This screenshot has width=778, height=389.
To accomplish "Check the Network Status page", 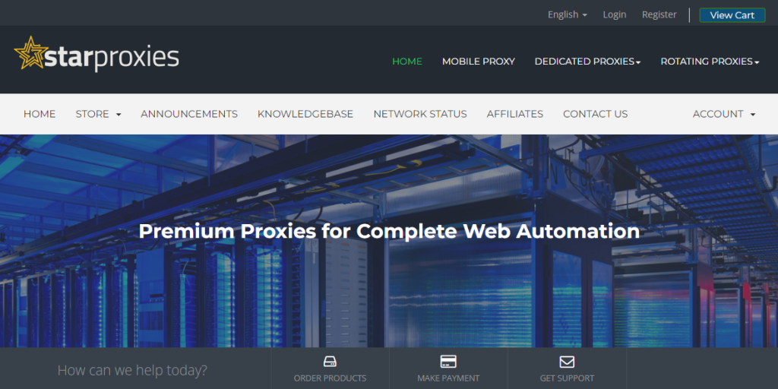I will point(420,114).
